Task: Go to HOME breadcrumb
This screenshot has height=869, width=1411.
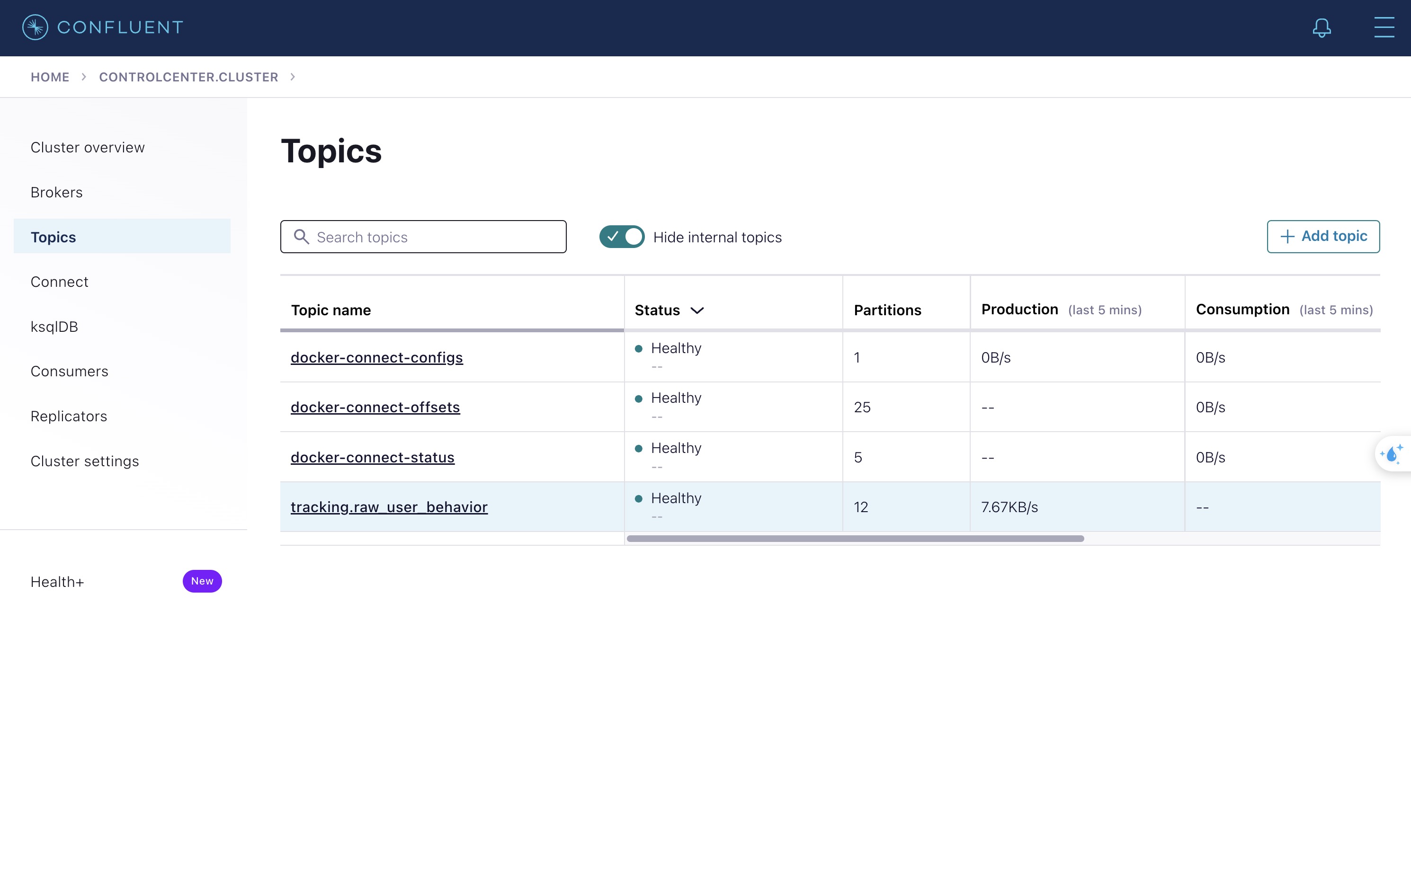Action: [50, 77]
